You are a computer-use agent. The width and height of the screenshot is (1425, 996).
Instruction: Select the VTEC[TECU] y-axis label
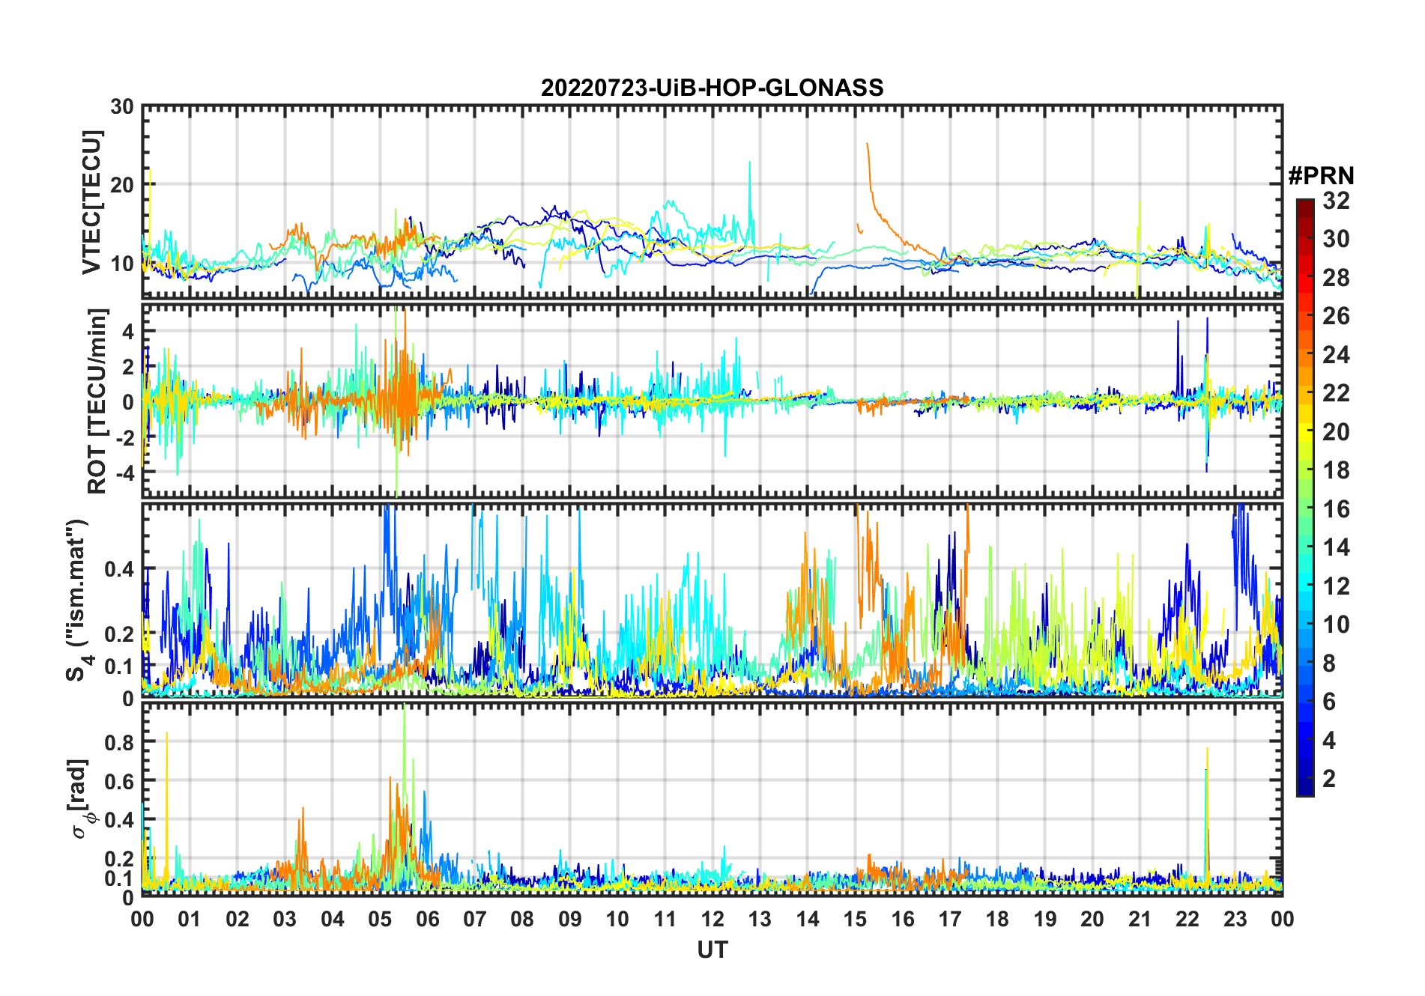[91, 203]
